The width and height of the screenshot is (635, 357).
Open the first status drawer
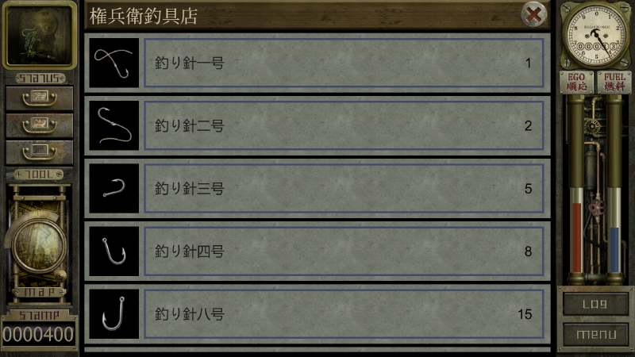click(x=39, y=98)
